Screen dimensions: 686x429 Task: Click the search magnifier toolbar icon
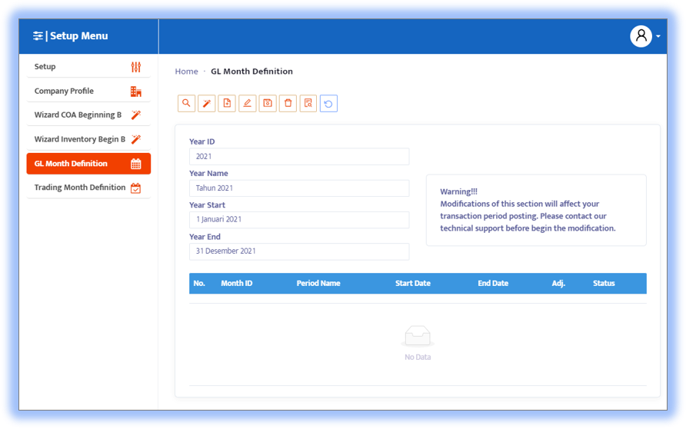(186, 103)
